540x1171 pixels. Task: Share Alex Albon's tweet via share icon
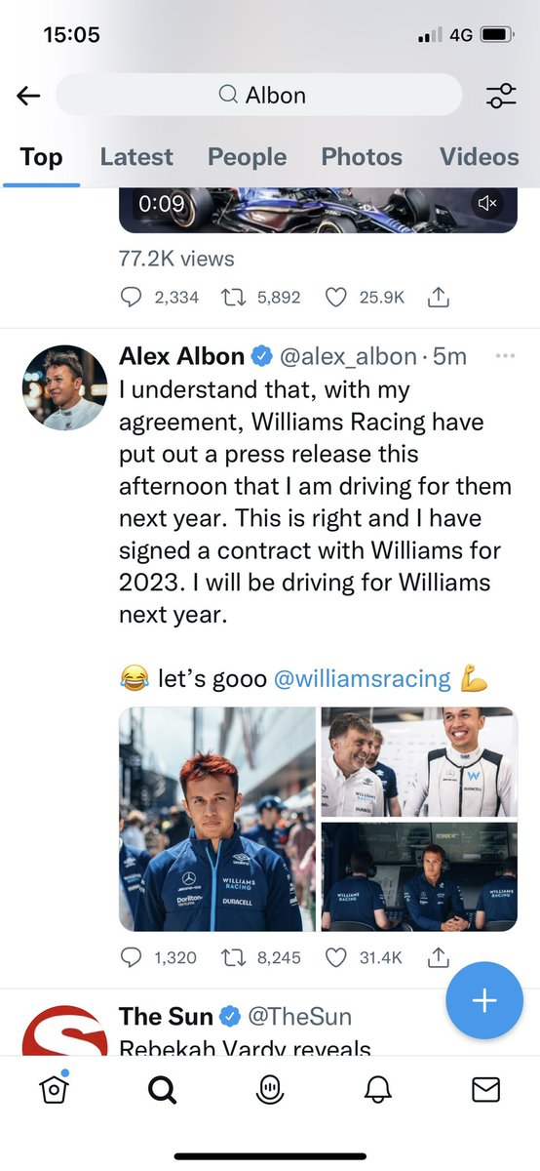coord(439,958)
